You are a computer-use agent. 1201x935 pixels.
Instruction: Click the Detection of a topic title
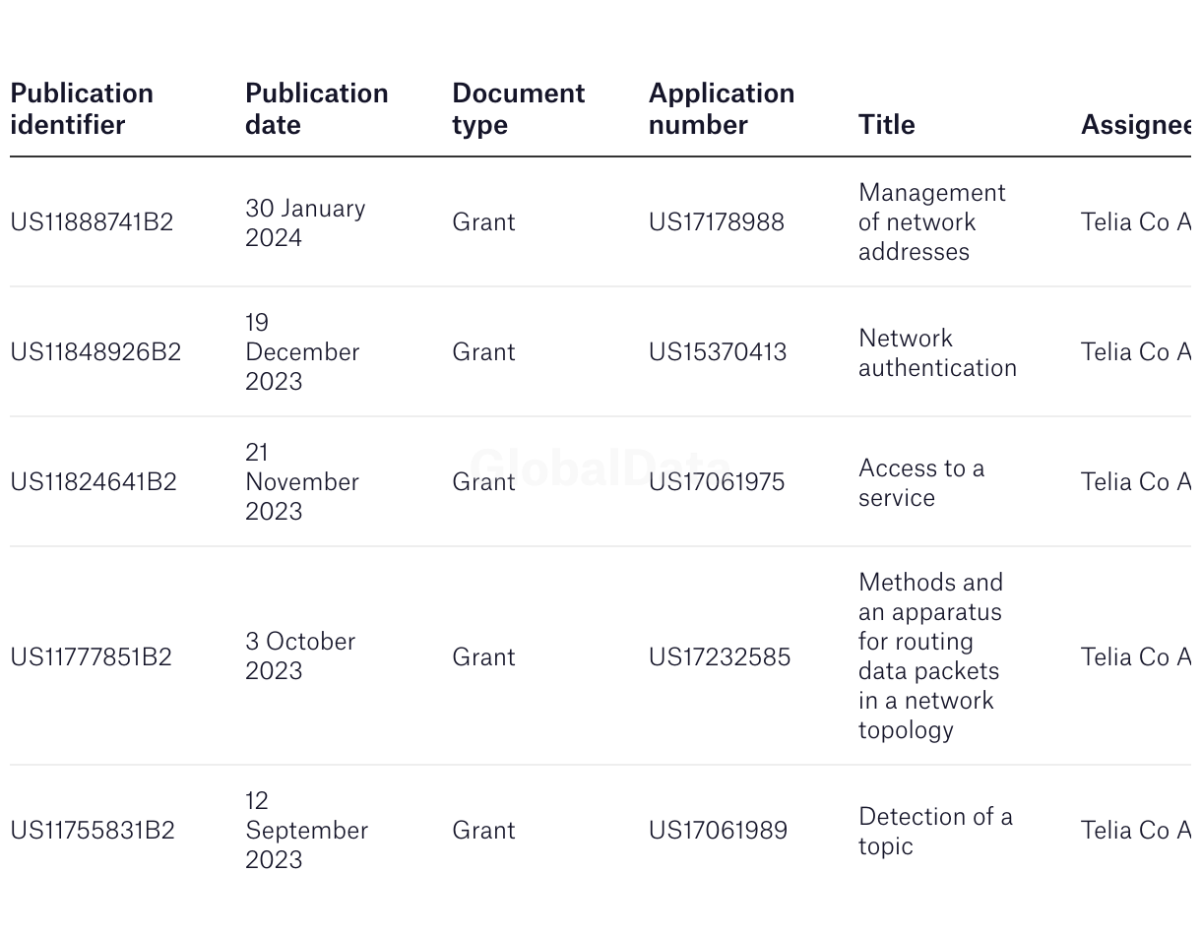934,831
